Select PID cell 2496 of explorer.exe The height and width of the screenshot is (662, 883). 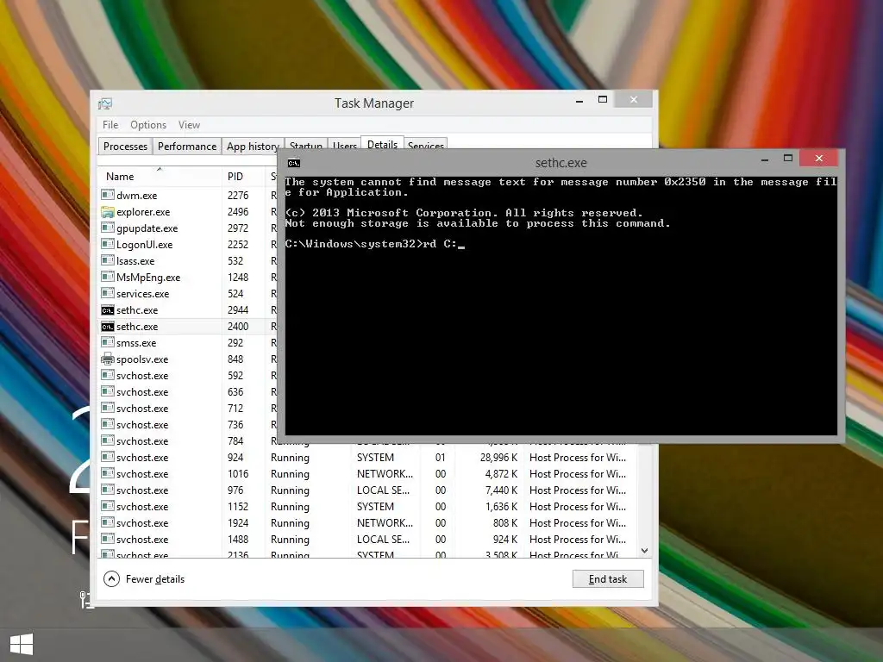pyautogui.click(x=238, y=212)
